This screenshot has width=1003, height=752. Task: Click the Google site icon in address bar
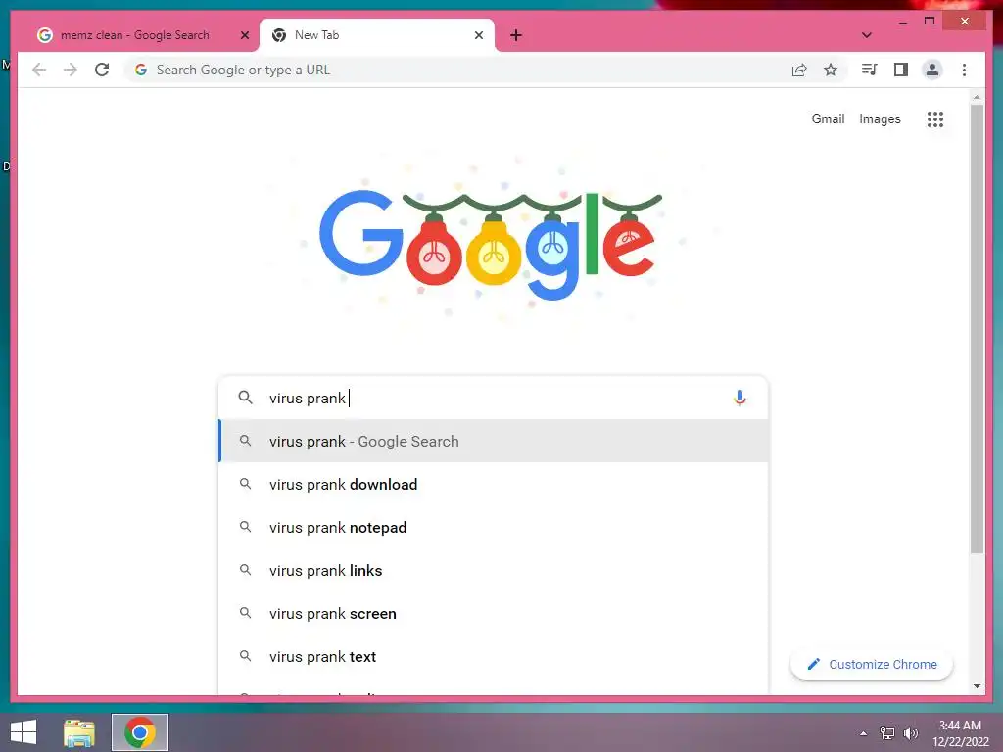pyautogui.click(x=141, y=70)
